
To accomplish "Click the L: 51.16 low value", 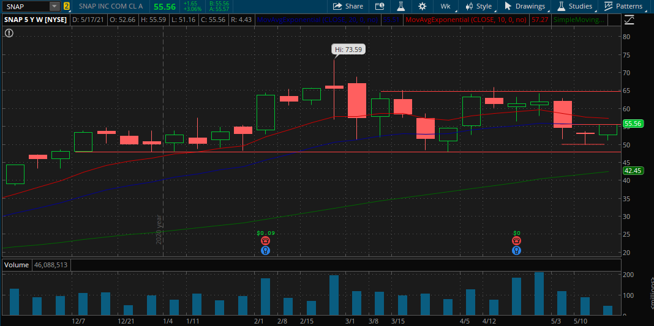I will 182,20.
